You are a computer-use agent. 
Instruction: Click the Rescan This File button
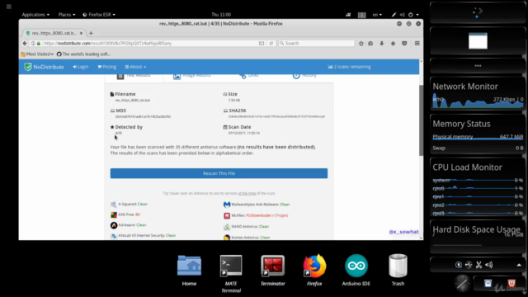(x=219, y=173)
